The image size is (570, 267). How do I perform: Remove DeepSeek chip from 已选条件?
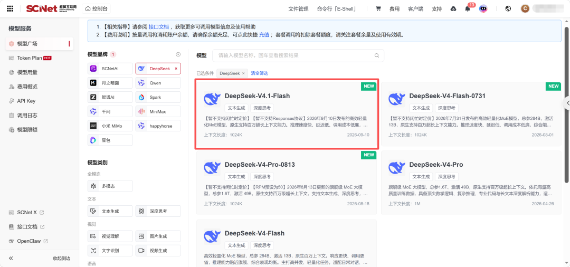243,73
